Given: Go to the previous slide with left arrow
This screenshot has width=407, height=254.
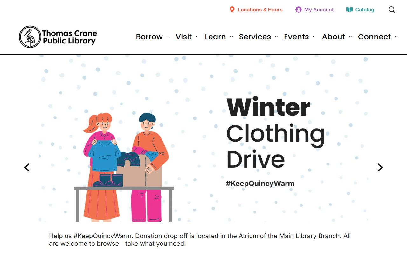Looking at the screenshot, I should [27, 167].
